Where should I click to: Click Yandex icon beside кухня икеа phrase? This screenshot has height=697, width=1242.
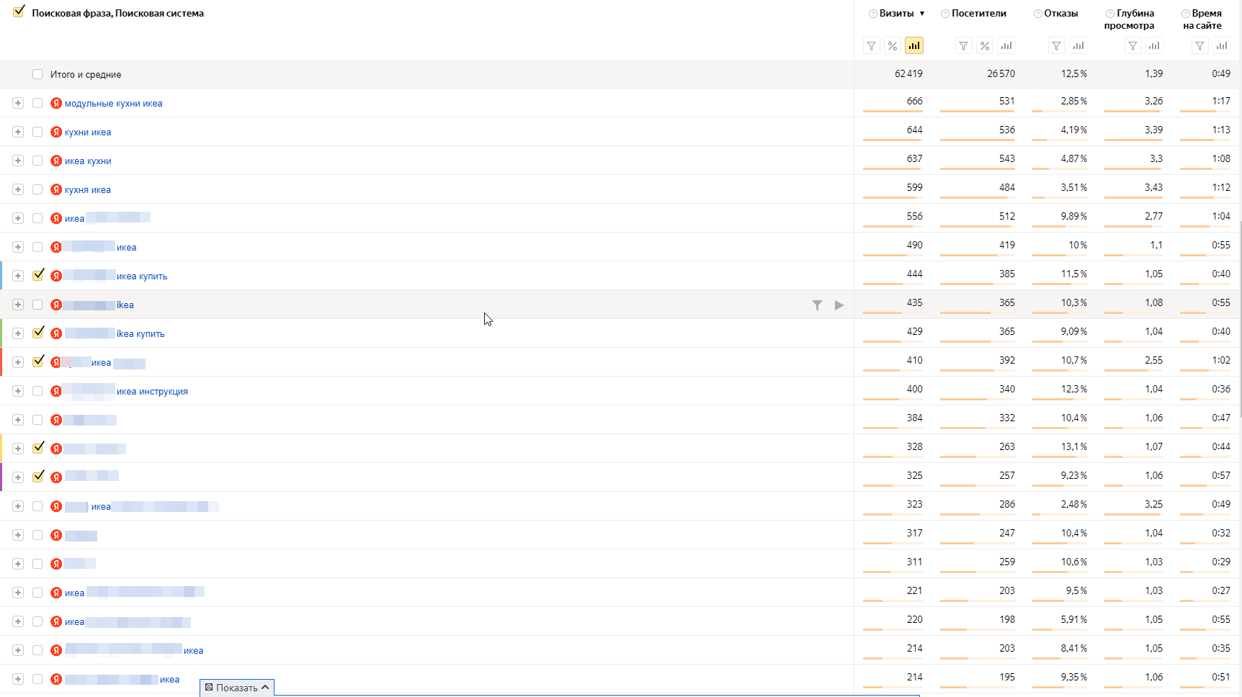tap(56, 189)
